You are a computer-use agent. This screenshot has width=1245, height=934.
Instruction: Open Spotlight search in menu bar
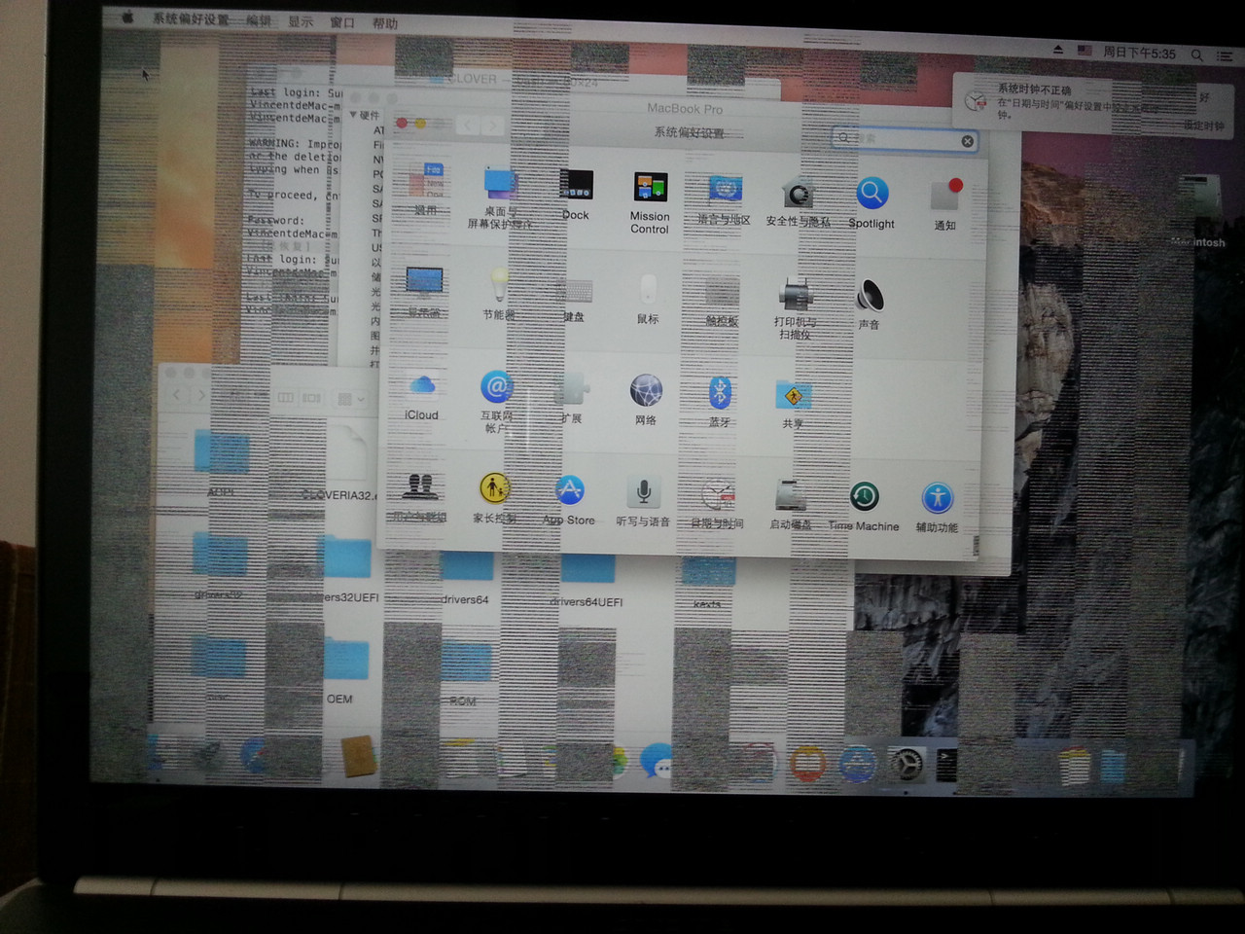coord(1197,55)
